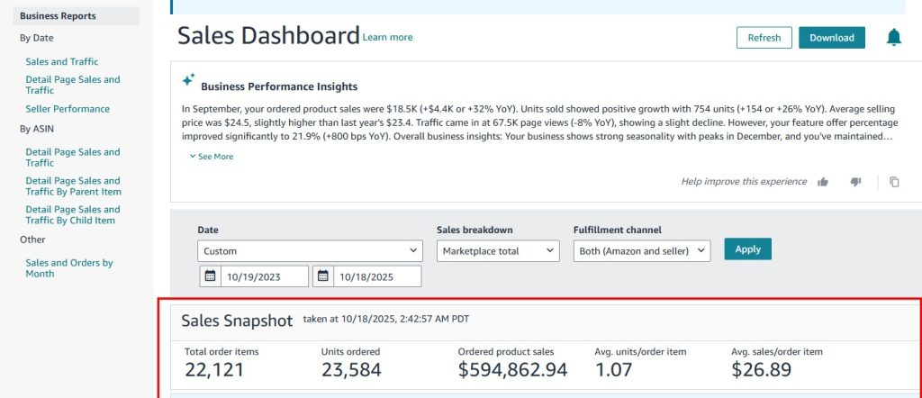Open Detail Page Sales By Parent Item
This screenshot has width=922, height=398.
[x=73, y=185]
